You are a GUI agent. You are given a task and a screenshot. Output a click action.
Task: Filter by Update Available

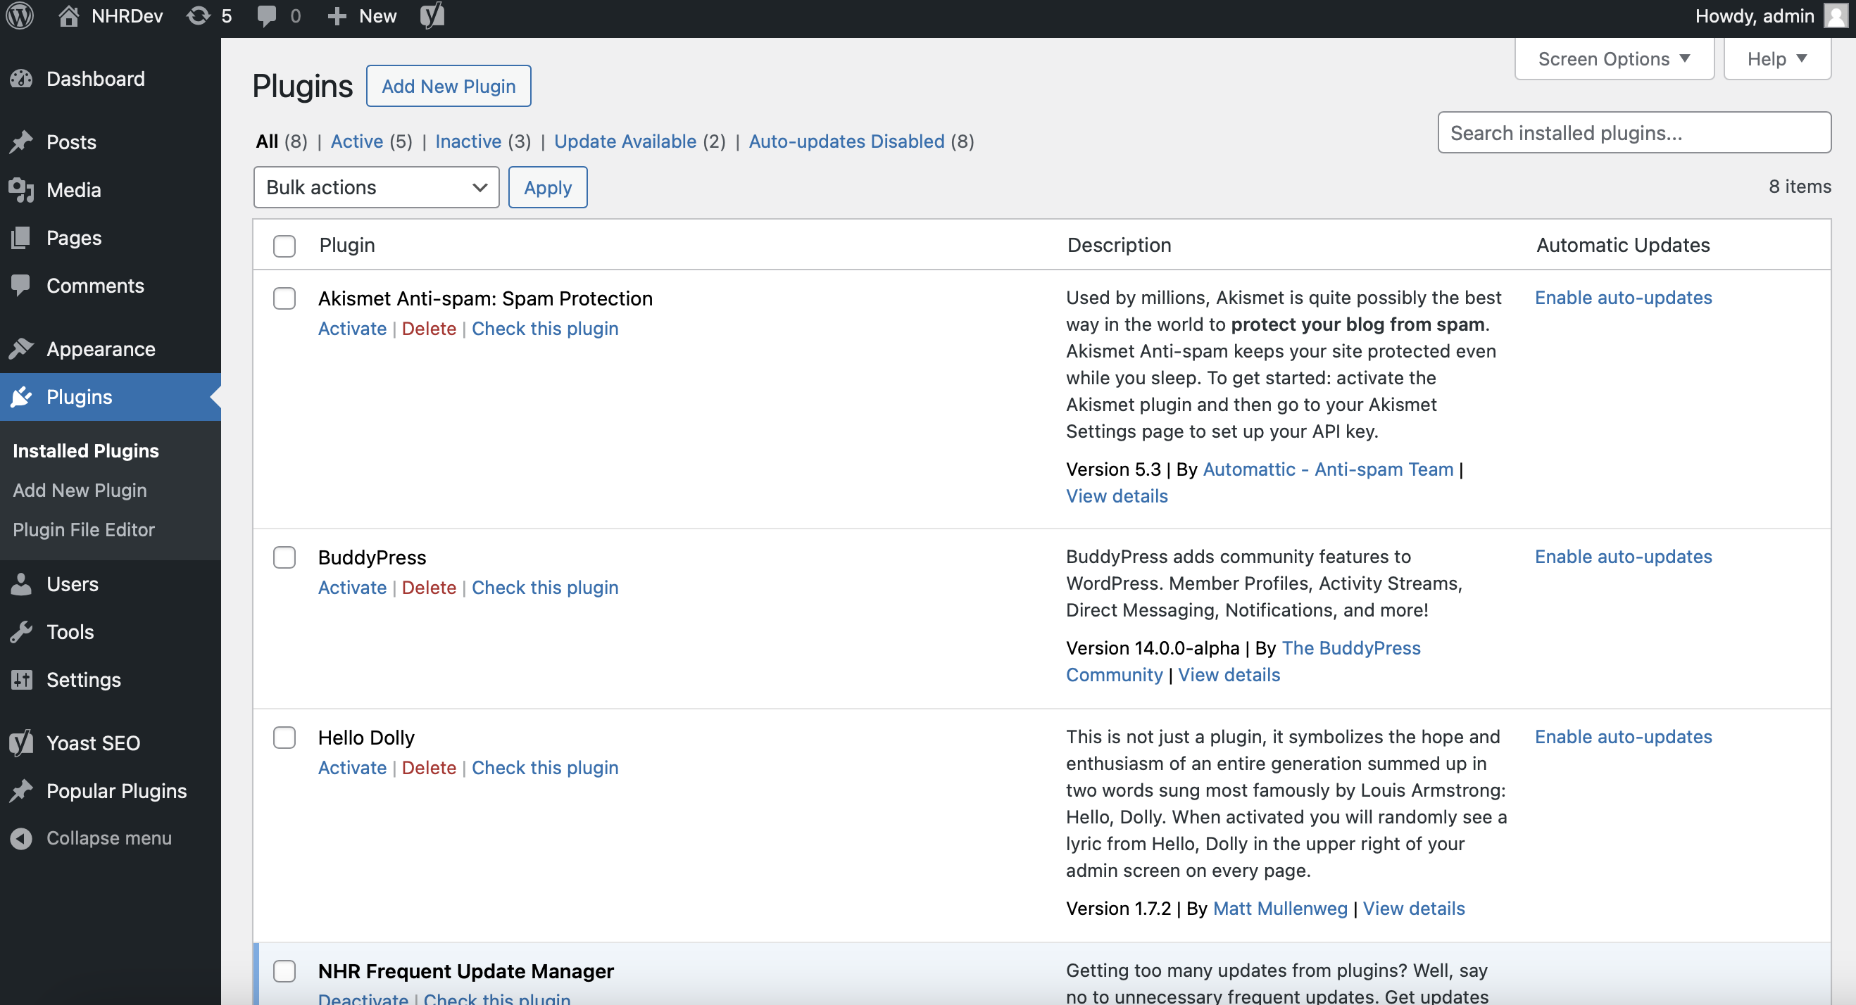(625, 141)
